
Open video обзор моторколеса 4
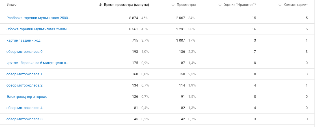[x=25, y=108]
